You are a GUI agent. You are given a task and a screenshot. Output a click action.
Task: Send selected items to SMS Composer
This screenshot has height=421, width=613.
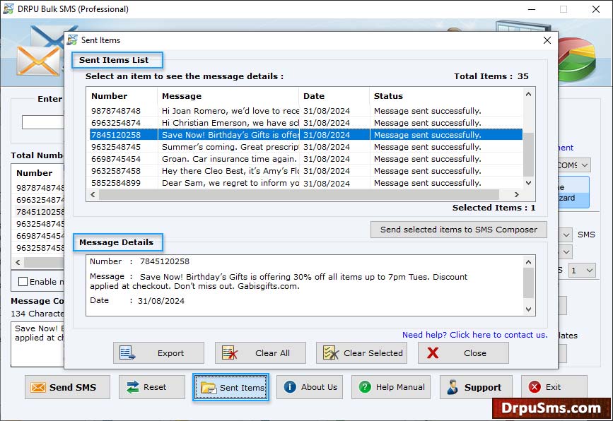point(459,230)
